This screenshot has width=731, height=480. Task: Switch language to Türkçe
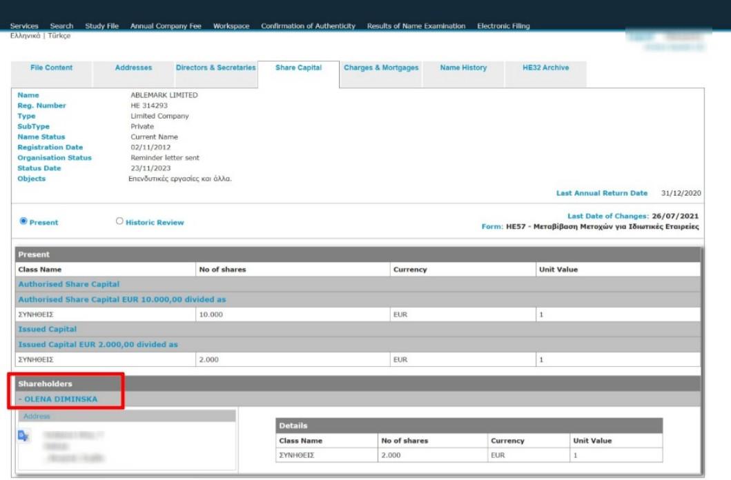[59, 36]
